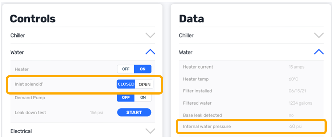This screenshot has width=334, height=140.
Task: Expand the Chiller section in Controls
Action: (x=150, y=35)
